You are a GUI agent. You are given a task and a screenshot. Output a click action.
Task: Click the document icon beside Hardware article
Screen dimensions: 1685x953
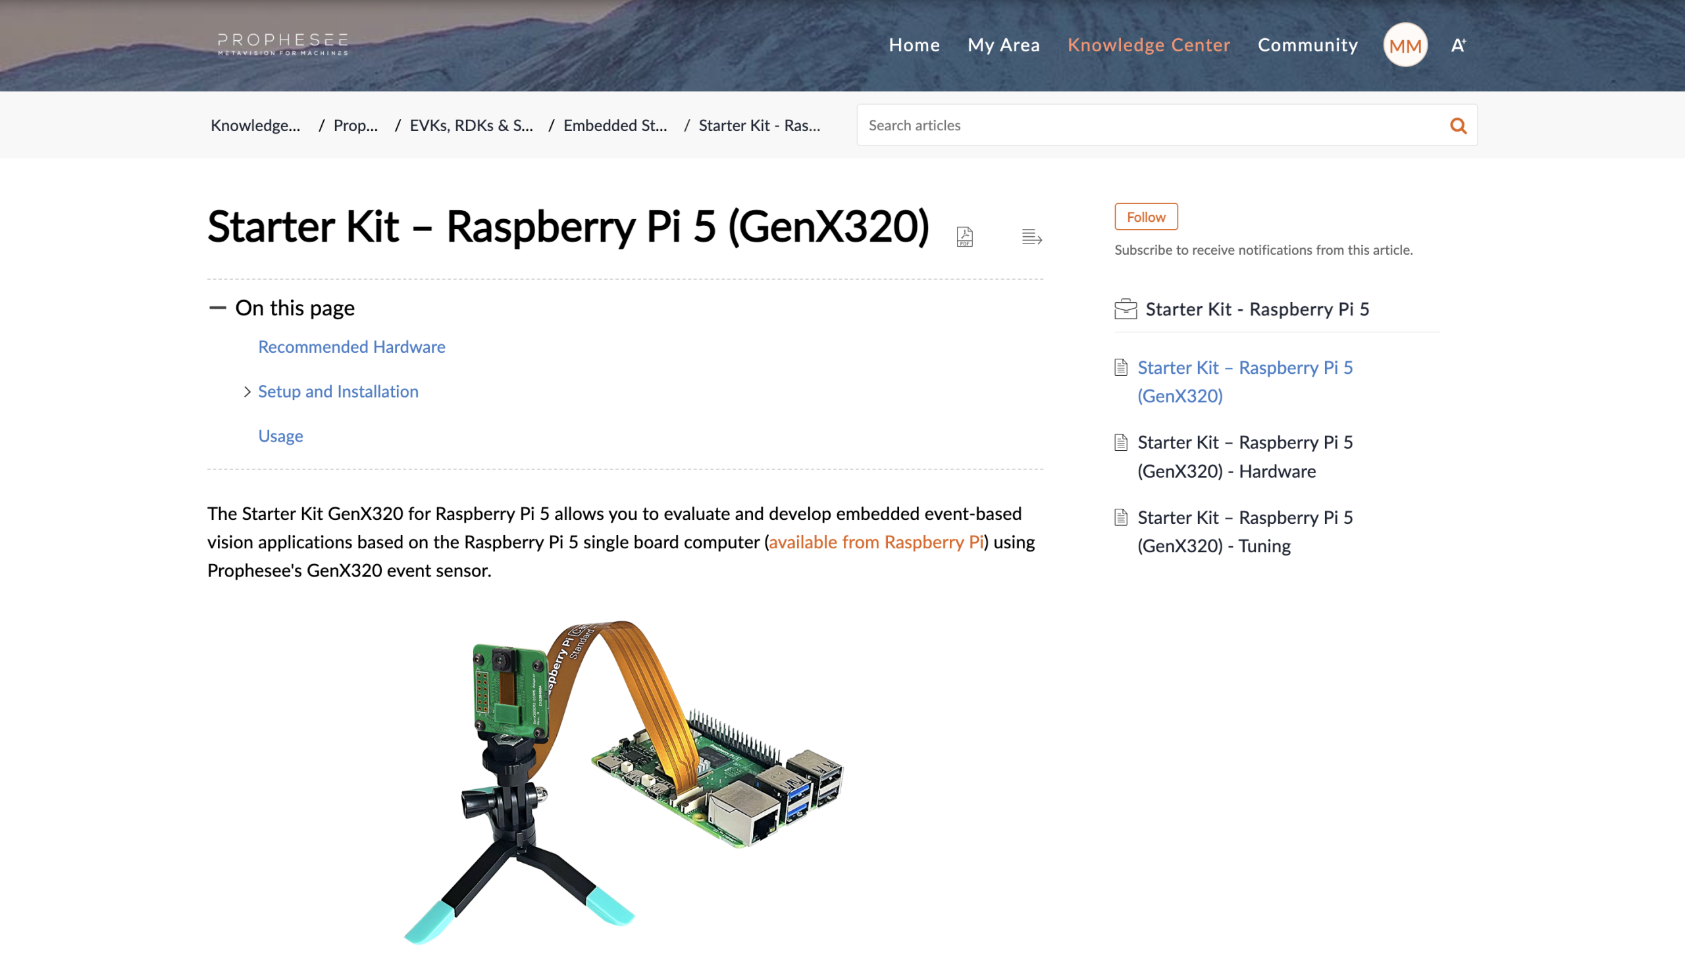click(x=1121, y=443)
